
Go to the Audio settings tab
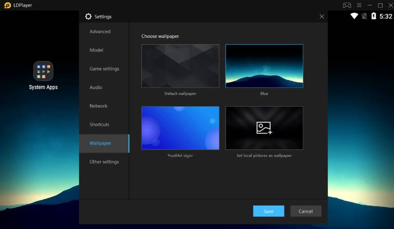pyautogui.click(x=96, y=88)
